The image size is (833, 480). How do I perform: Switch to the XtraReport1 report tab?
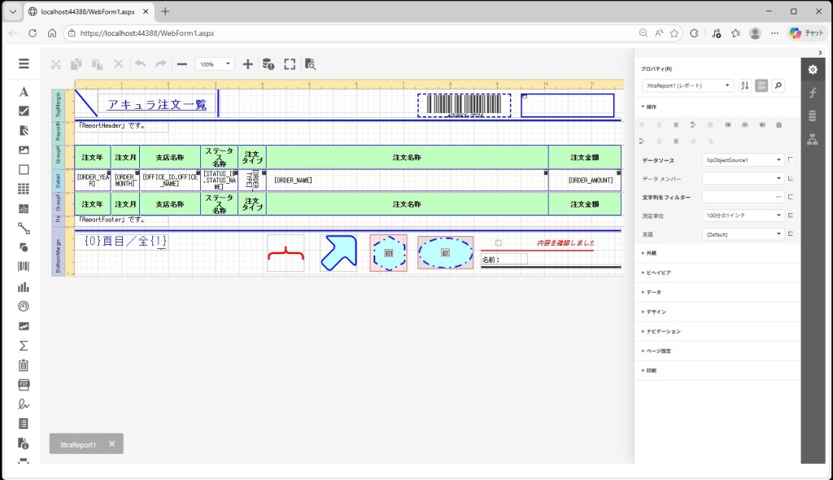tap(78, 444)
